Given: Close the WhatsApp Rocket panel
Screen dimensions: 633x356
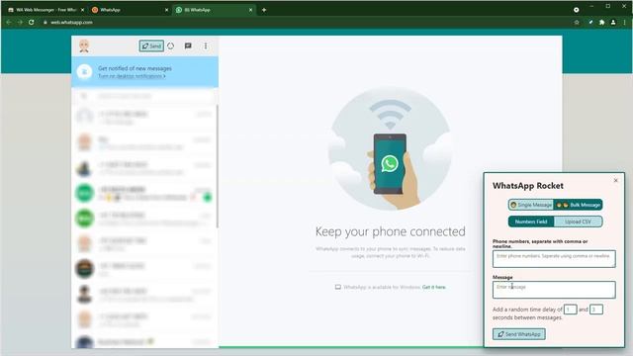Looking at the screenshot, I should coord(615,180).
